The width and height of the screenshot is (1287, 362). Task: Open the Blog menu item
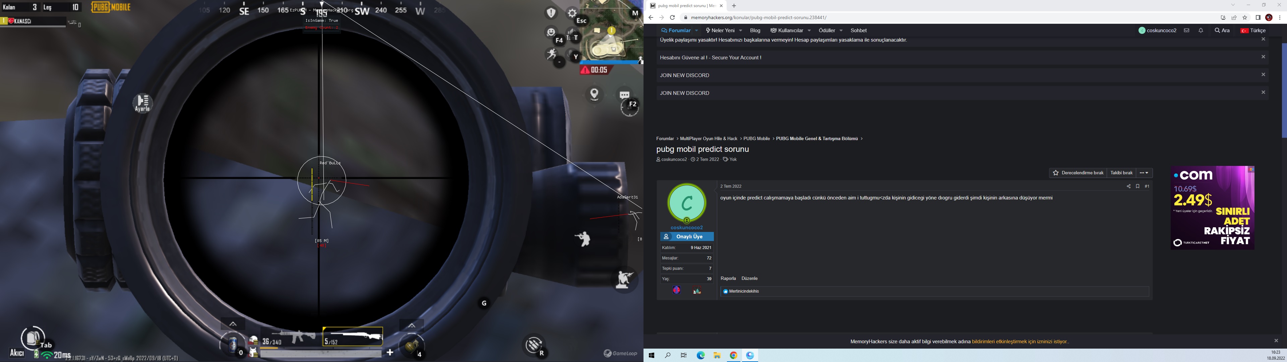click(755, 31)
